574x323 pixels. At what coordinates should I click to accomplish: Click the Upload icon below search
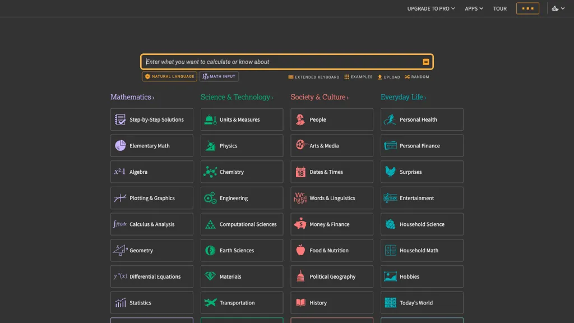pyautogui.click(x=379, y=77)
